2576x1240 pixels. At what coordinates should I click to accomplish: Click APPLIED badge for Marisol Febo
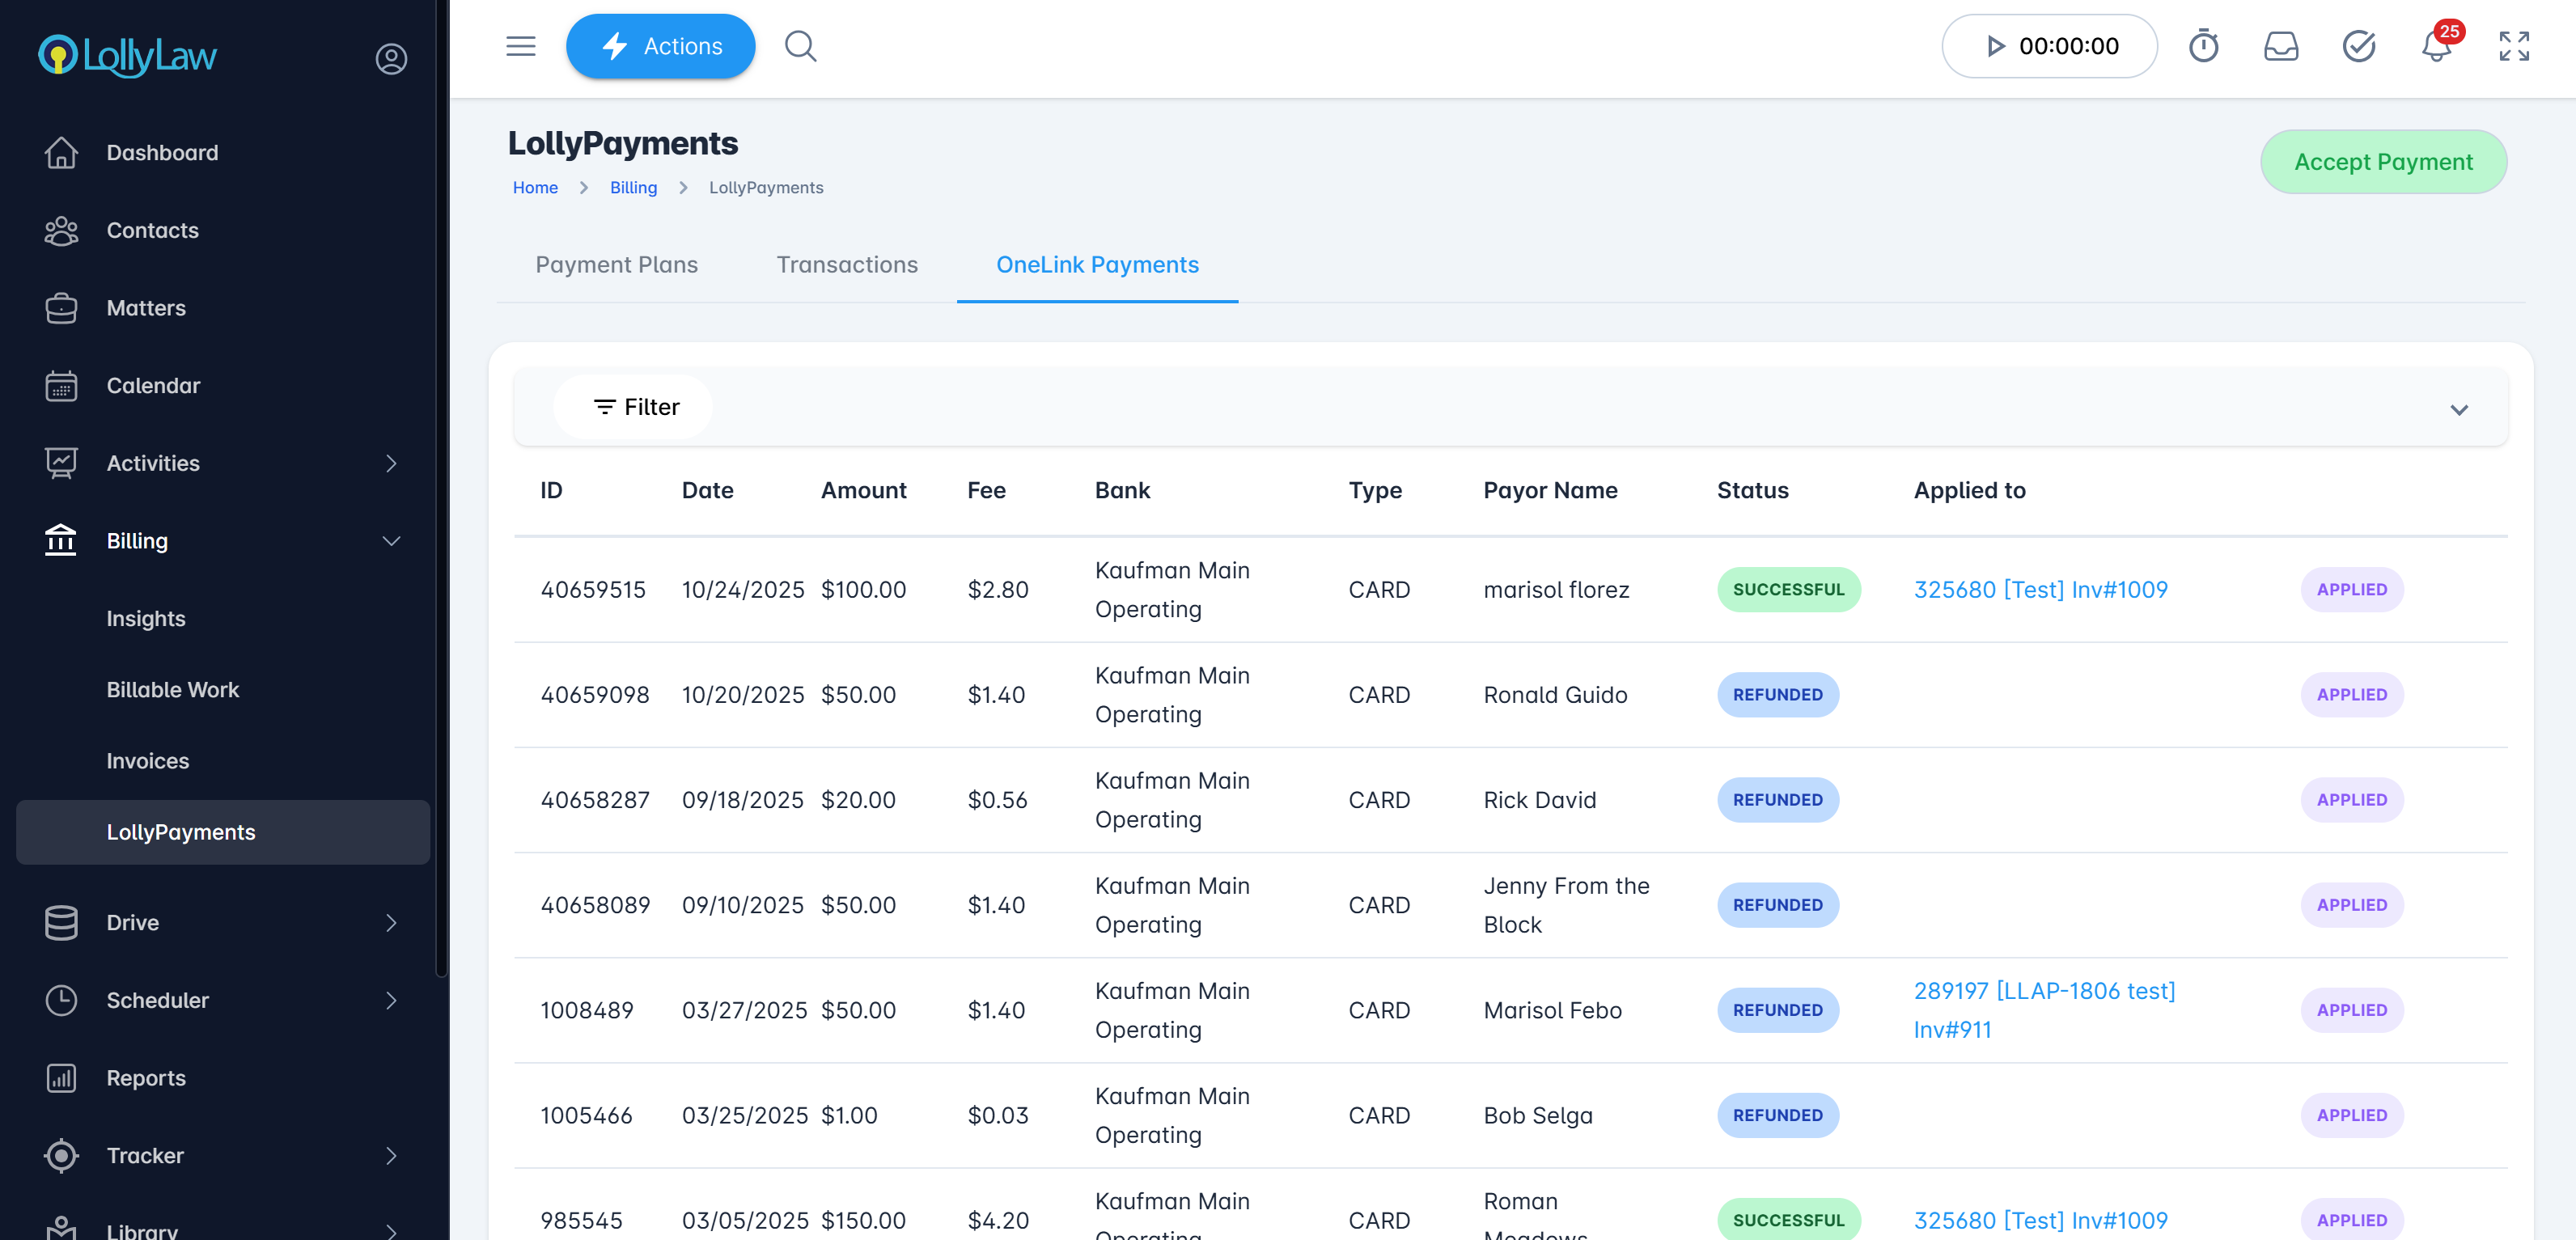[2351, 1010]
